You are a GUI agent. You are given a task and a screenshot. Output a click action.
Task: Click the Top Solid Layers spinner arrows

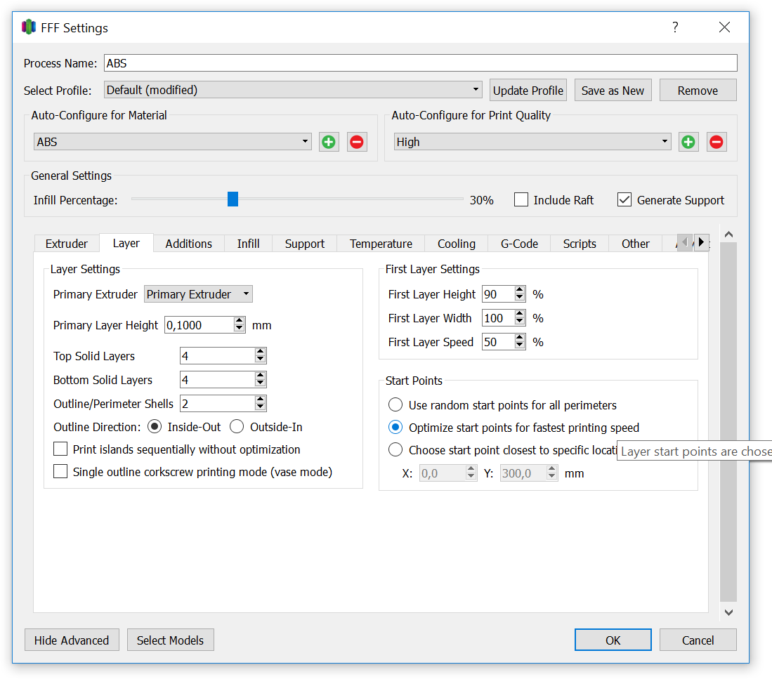pos(261,355)
